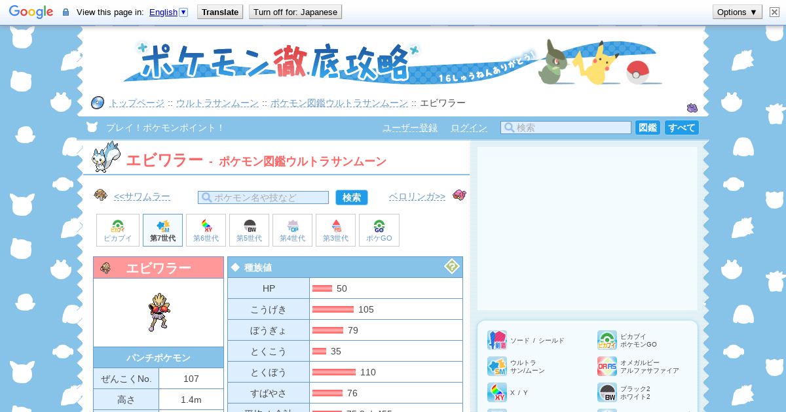Turn off translation for Japanese
Screen dimensions: 786x412
coord(295,12)
